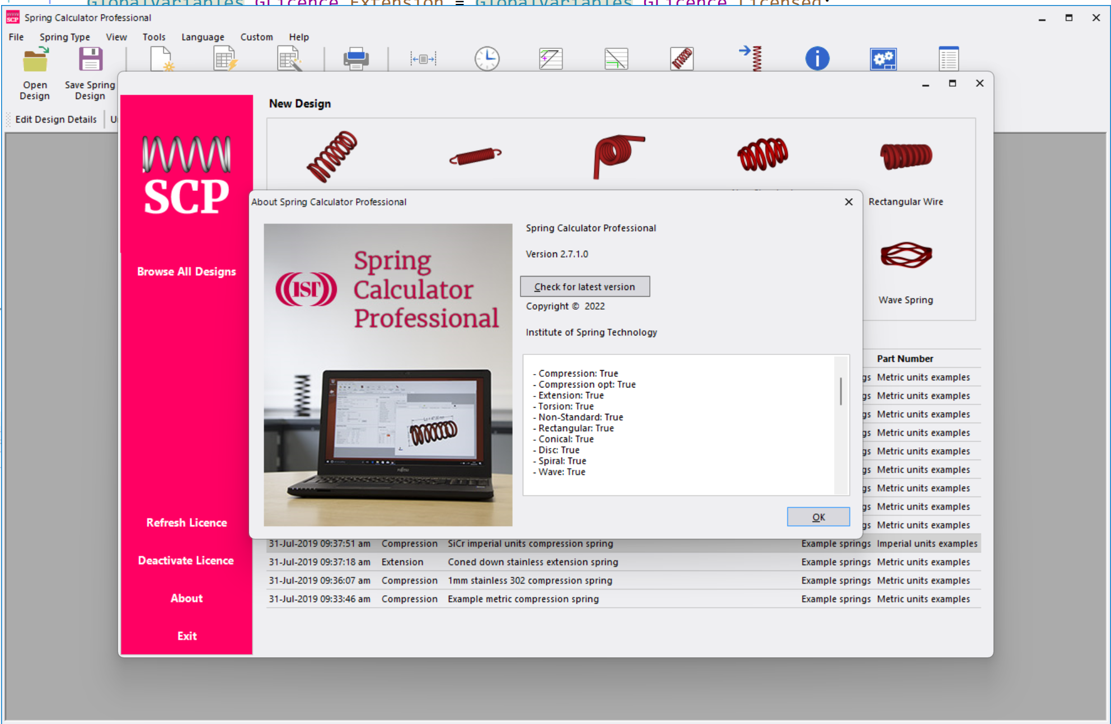Click Exit in the pink sidebar

[x=186, y=636]
